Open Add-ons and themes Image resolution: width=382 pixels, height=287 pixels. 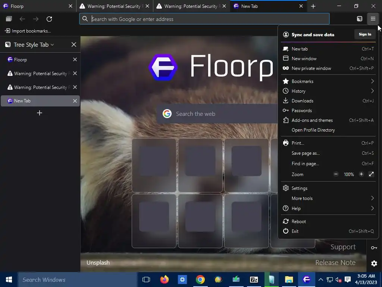point(328,120)
